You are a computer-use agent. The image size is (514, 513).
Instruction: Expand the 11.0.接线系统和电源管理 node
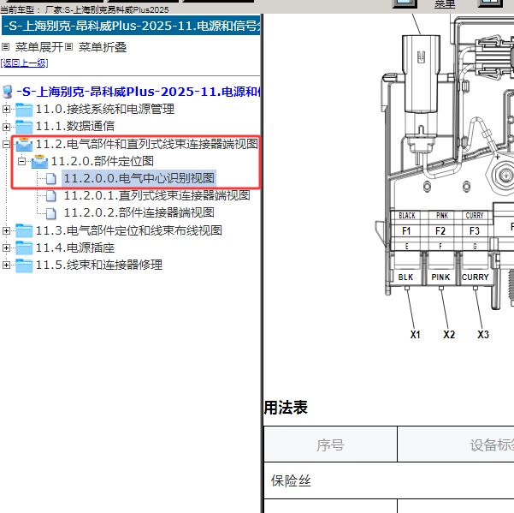point(6,109)
